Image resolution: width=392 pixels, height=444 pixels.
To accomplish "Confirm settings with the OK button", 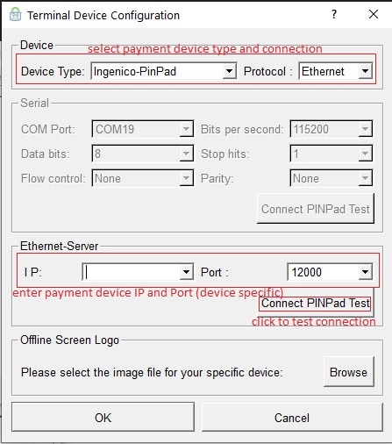I will tap(103, 418).
